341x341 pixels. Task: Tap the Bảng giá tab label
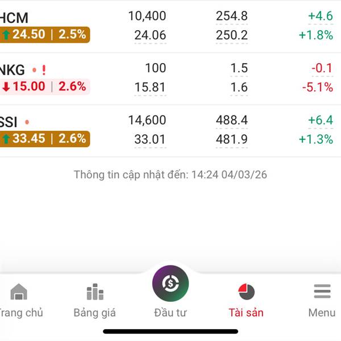pos(95,313)
